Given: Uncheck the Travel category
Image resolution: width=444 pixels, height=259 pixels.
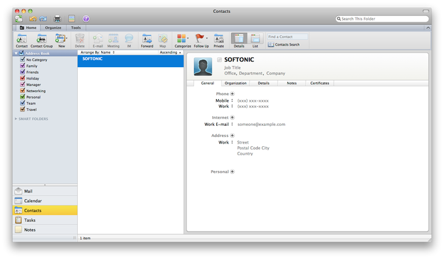Looking at the screenshot, I should 23,109.
